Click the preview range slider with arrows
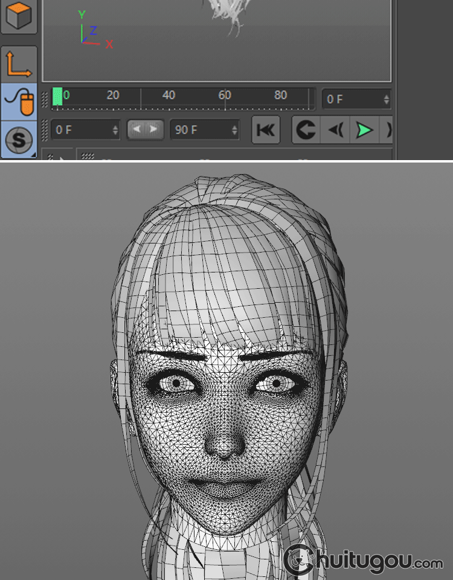This screenshot has height=580, width=453. pos(145,129)
